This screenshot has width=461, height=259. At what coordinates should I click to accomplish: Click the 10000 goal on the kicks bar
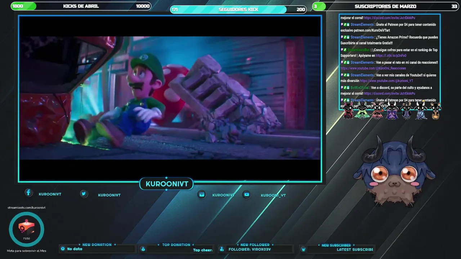143,6
